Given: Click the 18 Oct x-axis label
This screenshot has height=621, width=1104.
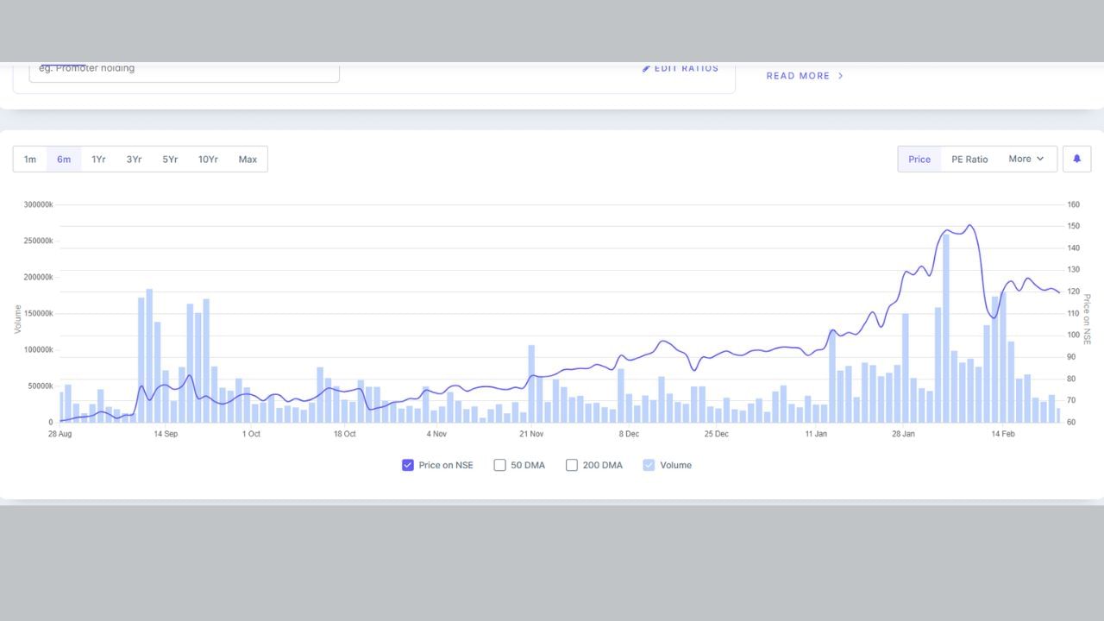Looking at the screenshot, I should 344,434.
